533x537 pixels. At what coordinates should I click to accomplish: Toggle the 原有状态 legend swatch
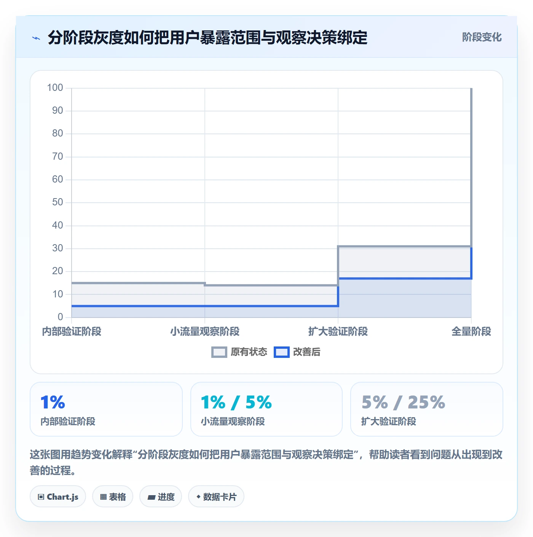(x=219, y=352)
